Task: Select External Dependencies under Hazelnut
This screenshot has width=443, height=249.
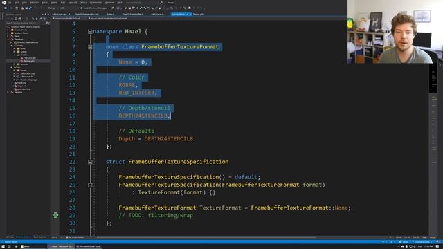Action: click(x=27, y=42)
